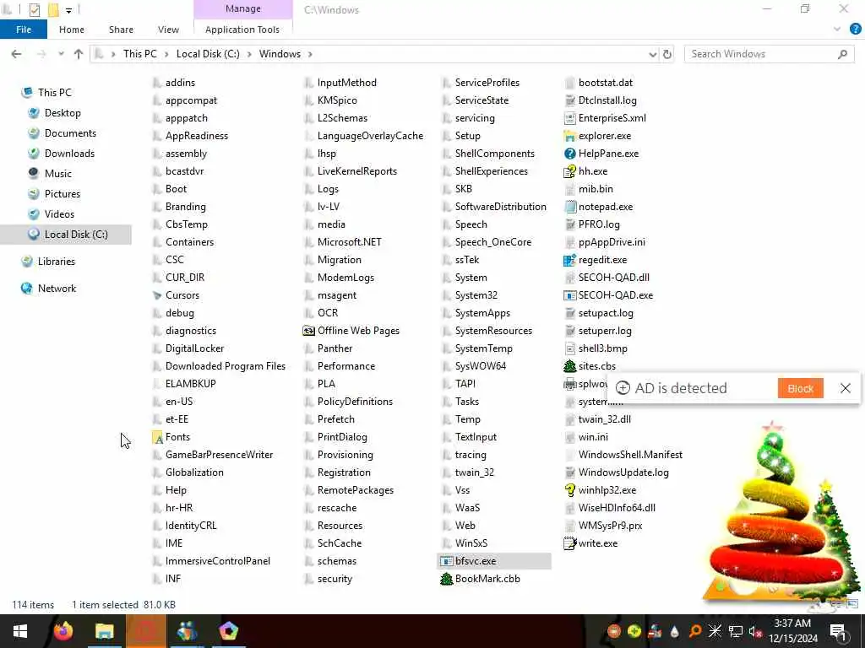
Task: Expand the chevron after This PC
Action: [x=166, y=54]
